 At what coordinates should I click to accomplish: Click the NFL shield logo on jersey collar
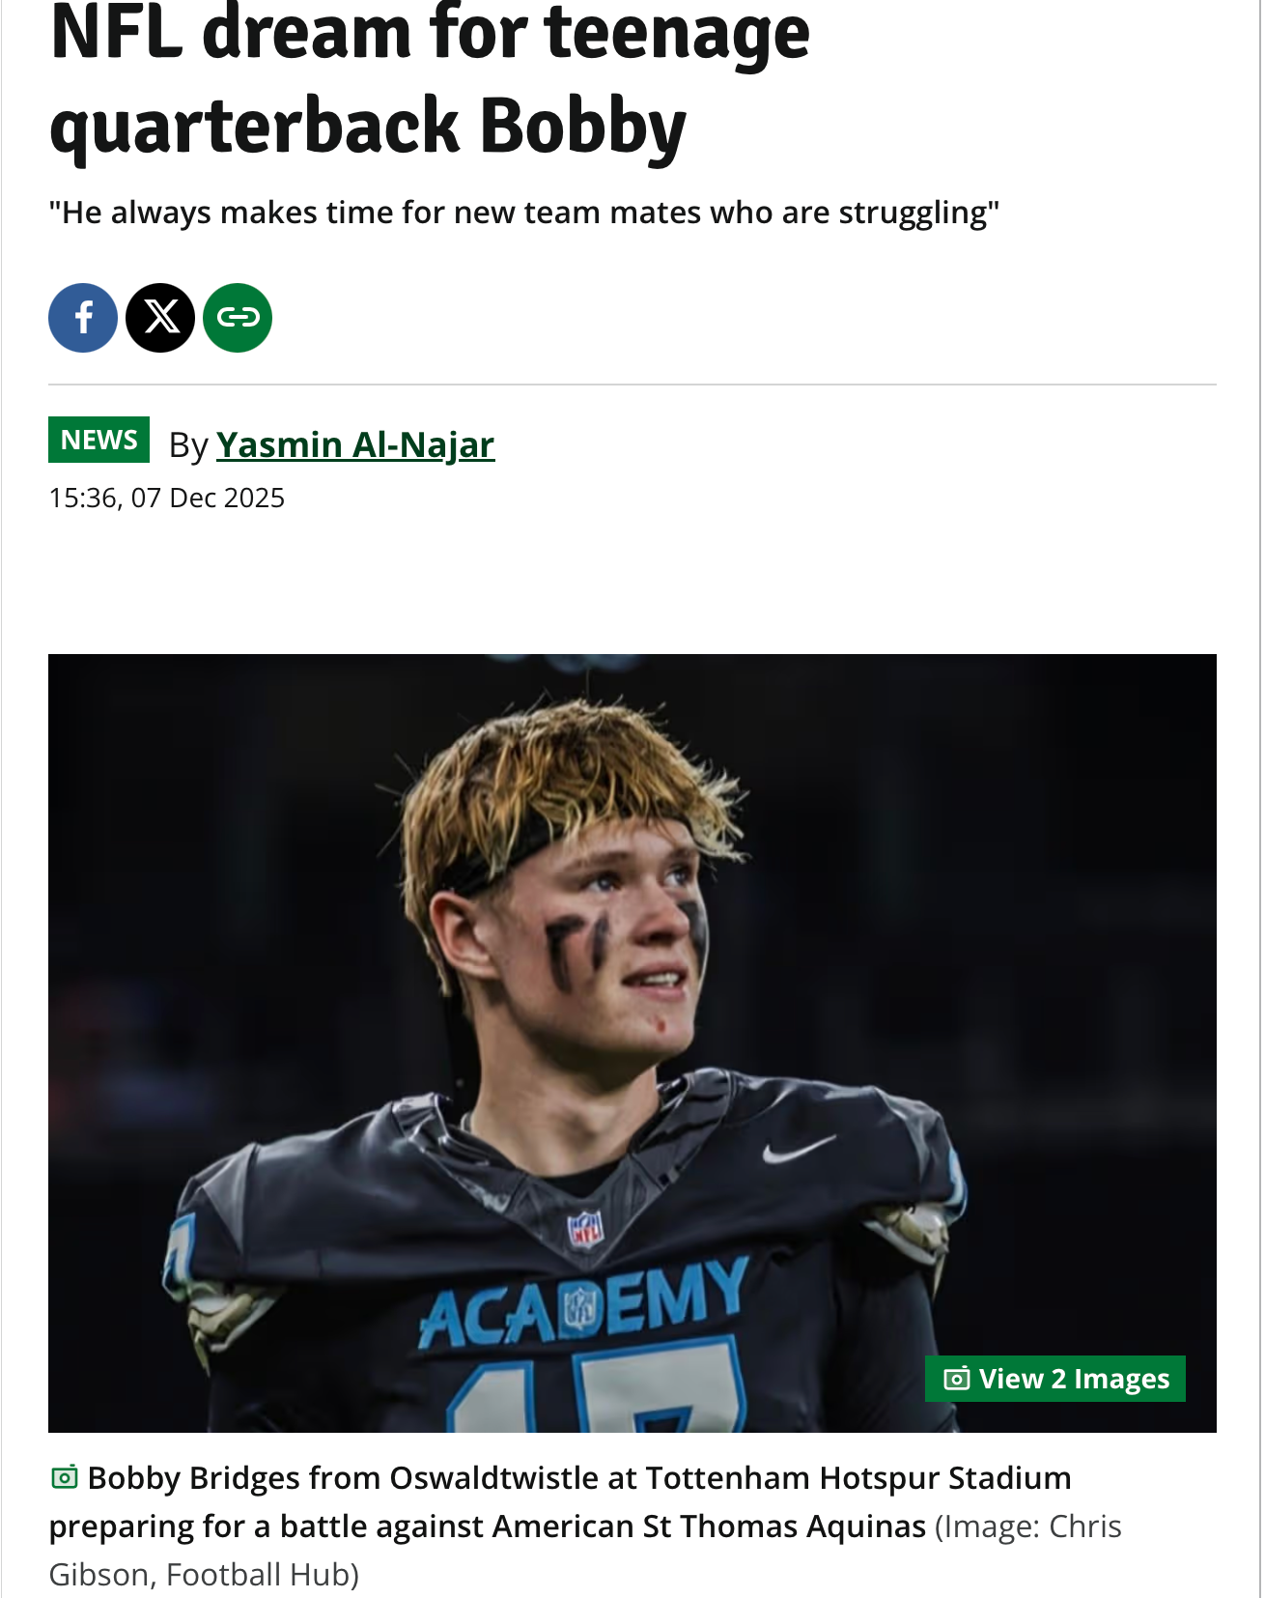(x=584, y=1229)
